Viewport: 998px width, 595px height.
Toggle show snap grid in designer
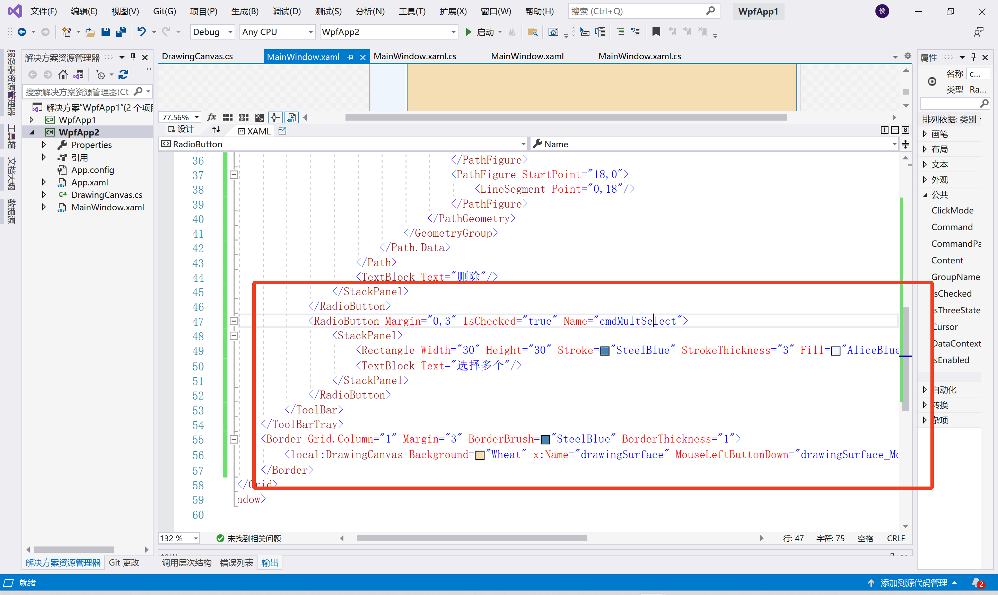coord(227,117)
